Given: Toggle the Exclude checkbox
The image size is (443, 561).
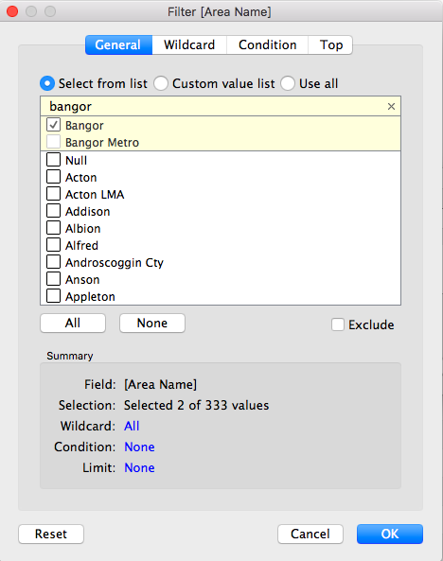Looking at the screenshot, I should (x=338, y=324).
